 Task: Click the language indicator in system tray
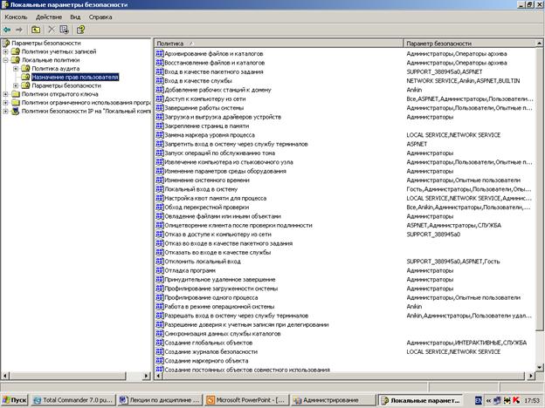pyautogui.click(x=479, y=400)
